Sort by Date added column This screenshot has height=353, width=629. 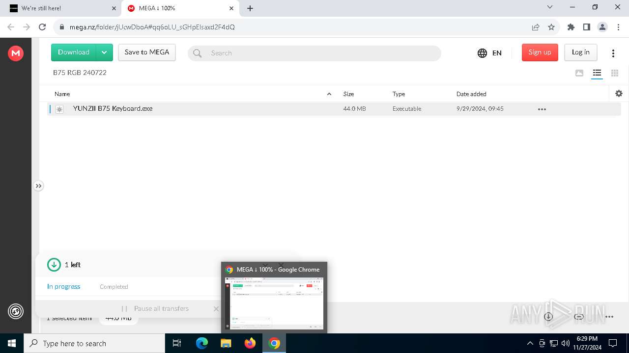pyautogui.click(x=471, y=94)
